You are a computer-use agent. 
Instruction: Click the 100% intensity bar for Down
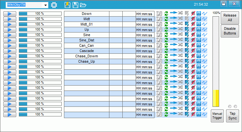coord(40,14)
